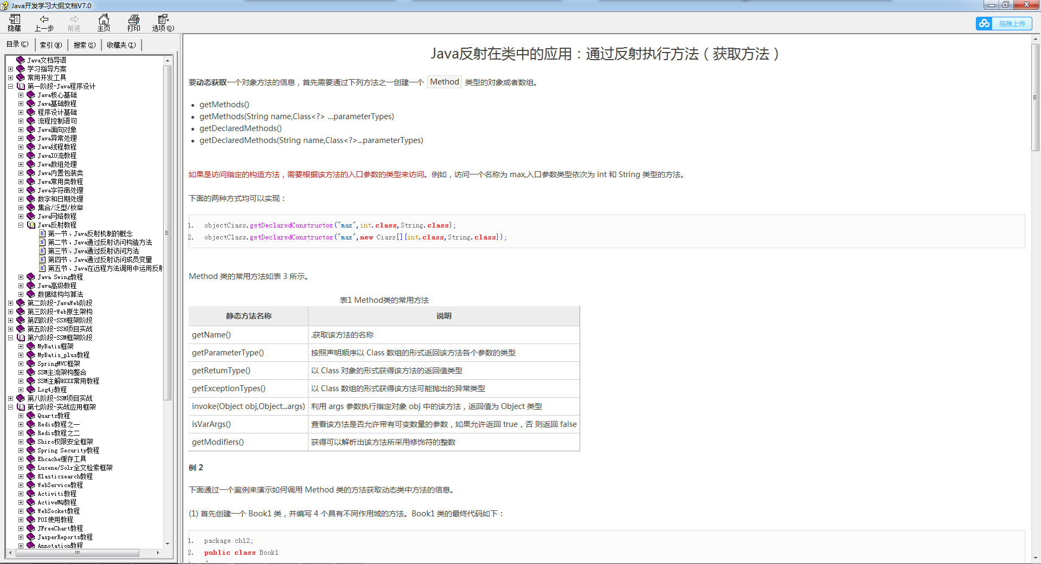Click the Hide (隐藏) toolbar icon
This screenshot has width=1041, height=564.
coord(15,23)
